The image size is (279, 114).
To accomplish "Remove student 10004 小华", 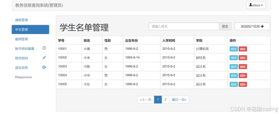I will tap(243, 75).
